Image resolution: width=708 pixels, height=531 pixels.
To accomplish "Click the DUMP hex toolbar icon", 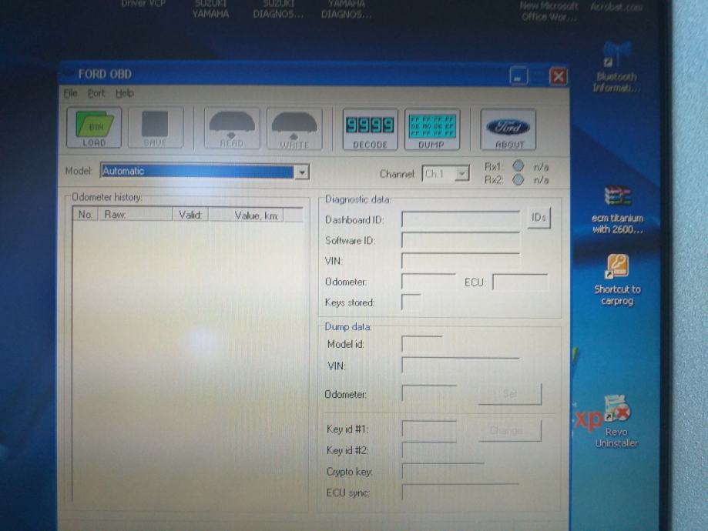I will pyautogui.click(x=432, y=130).
